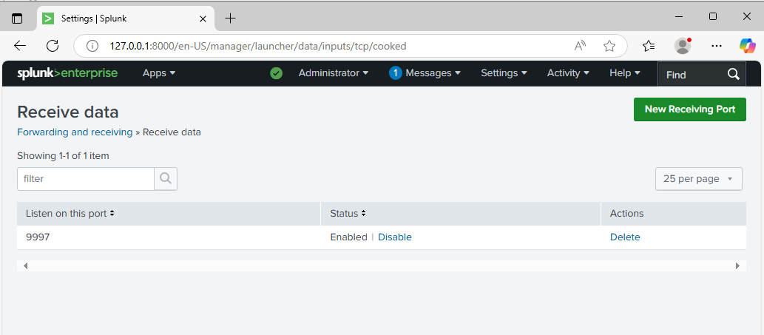This screenshot has width=764, height=335.
Task: Open the Help dropdown menu
Action: point(625,73)
